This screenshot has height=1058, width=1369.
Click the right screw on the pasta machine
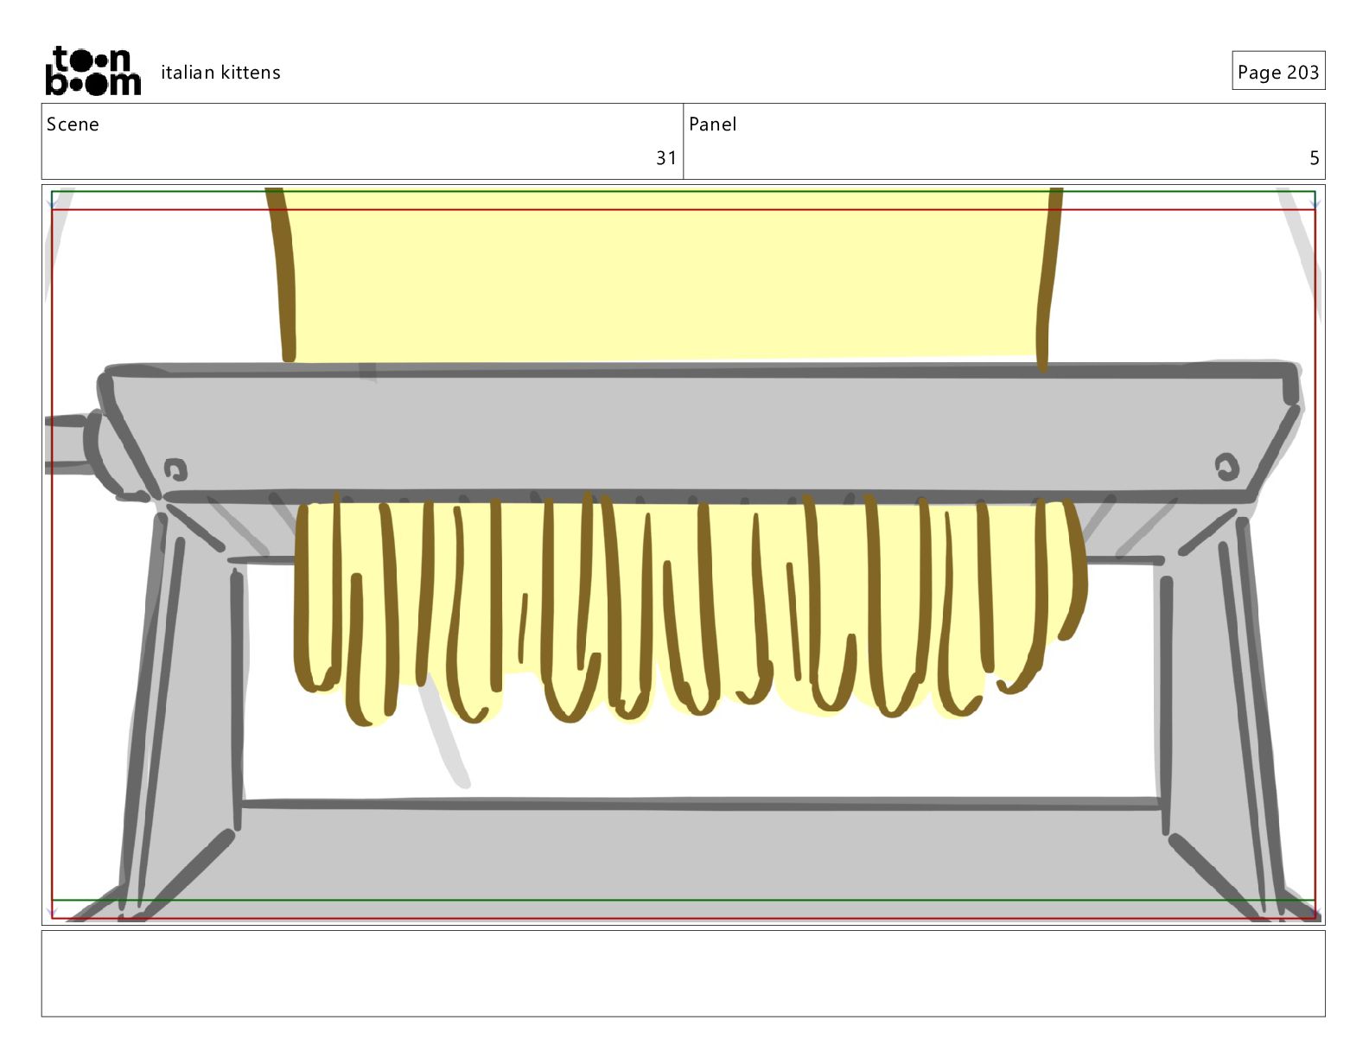tap(1226, 467)
